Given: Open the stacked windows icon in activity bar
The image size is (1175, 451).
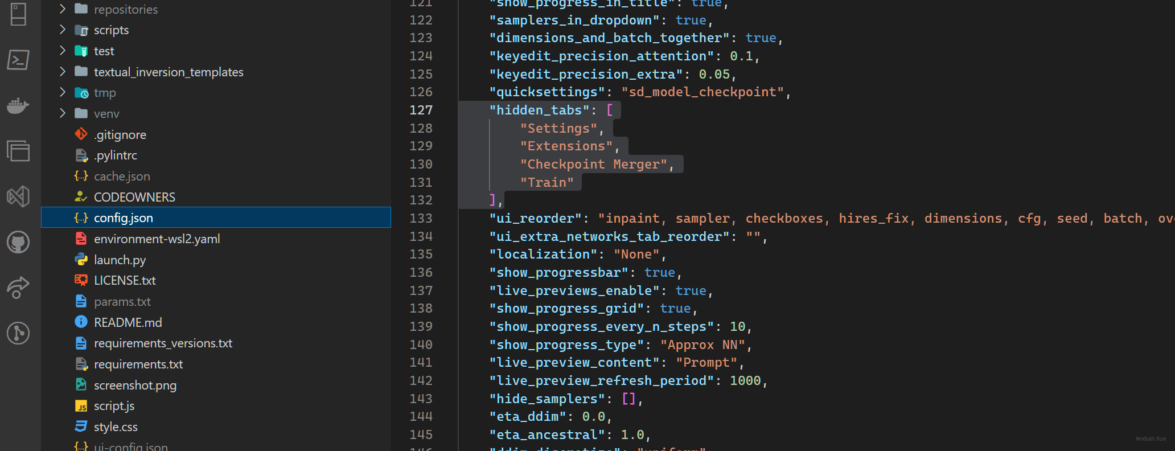Looking at the screenshot, I should click(x=18, y=151).
